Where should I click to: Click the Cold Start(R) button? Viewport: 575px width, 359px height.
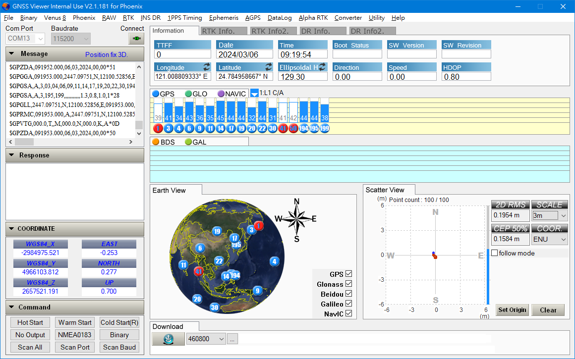(119, 322)
